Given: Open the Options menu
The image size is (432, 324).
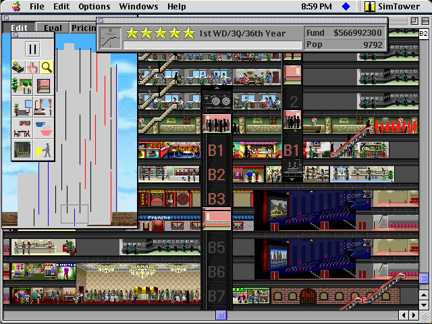Looking at the screenshot, I should click(x=94, y=6).
